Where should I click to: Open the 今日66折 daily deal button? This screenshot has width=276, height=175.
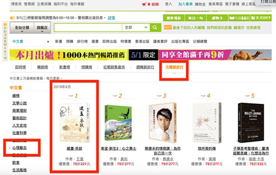(239, 18)
